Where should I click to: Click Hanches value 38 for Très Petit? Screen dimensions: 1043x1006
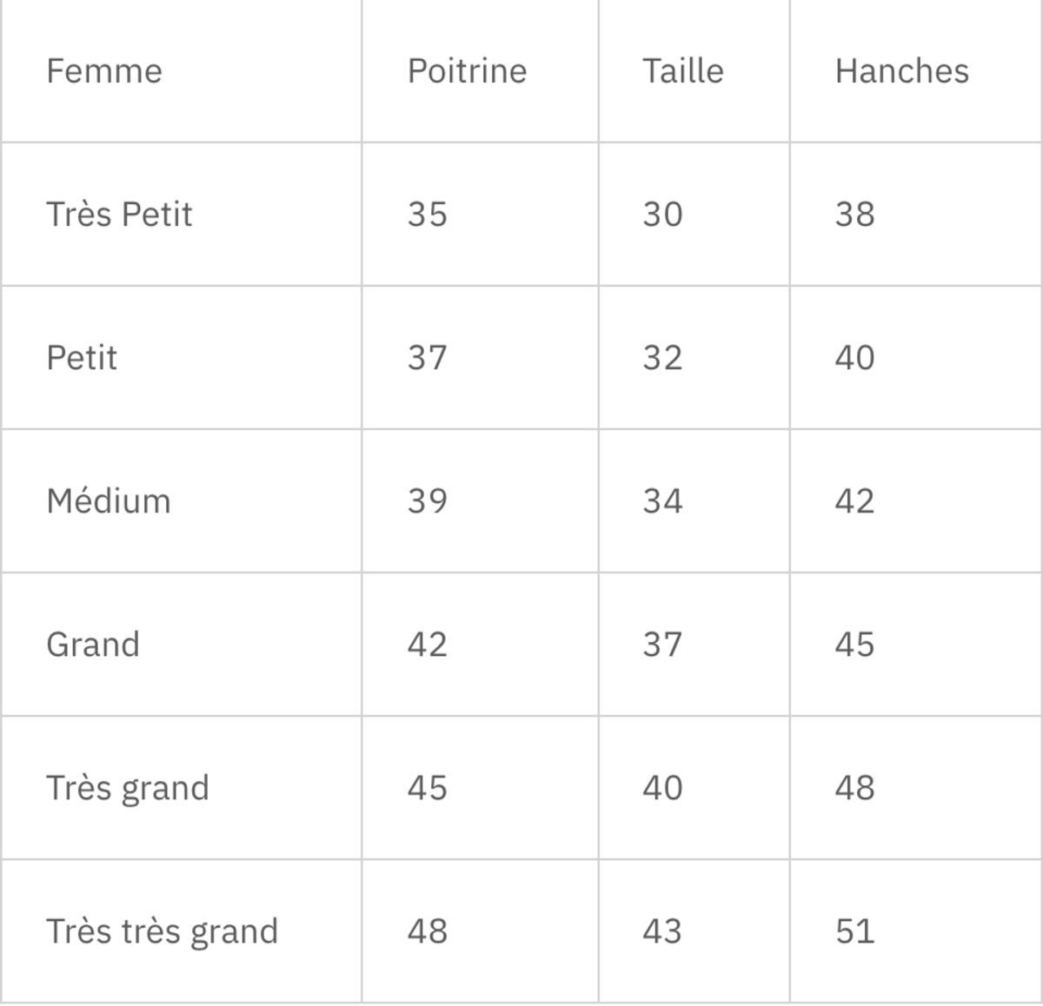(854, 215)
